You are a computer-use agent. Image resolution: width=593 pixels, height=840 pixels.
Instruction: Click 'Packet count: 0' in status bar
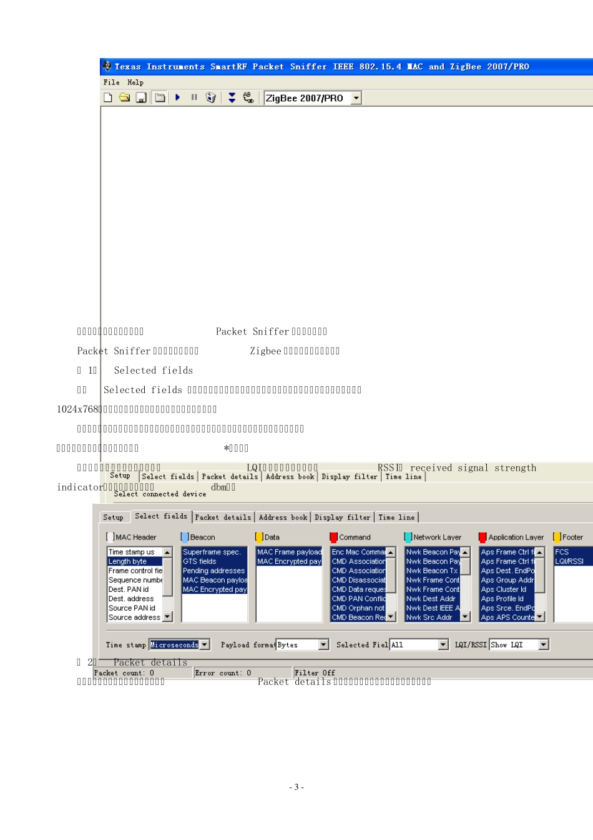point(124,673)
